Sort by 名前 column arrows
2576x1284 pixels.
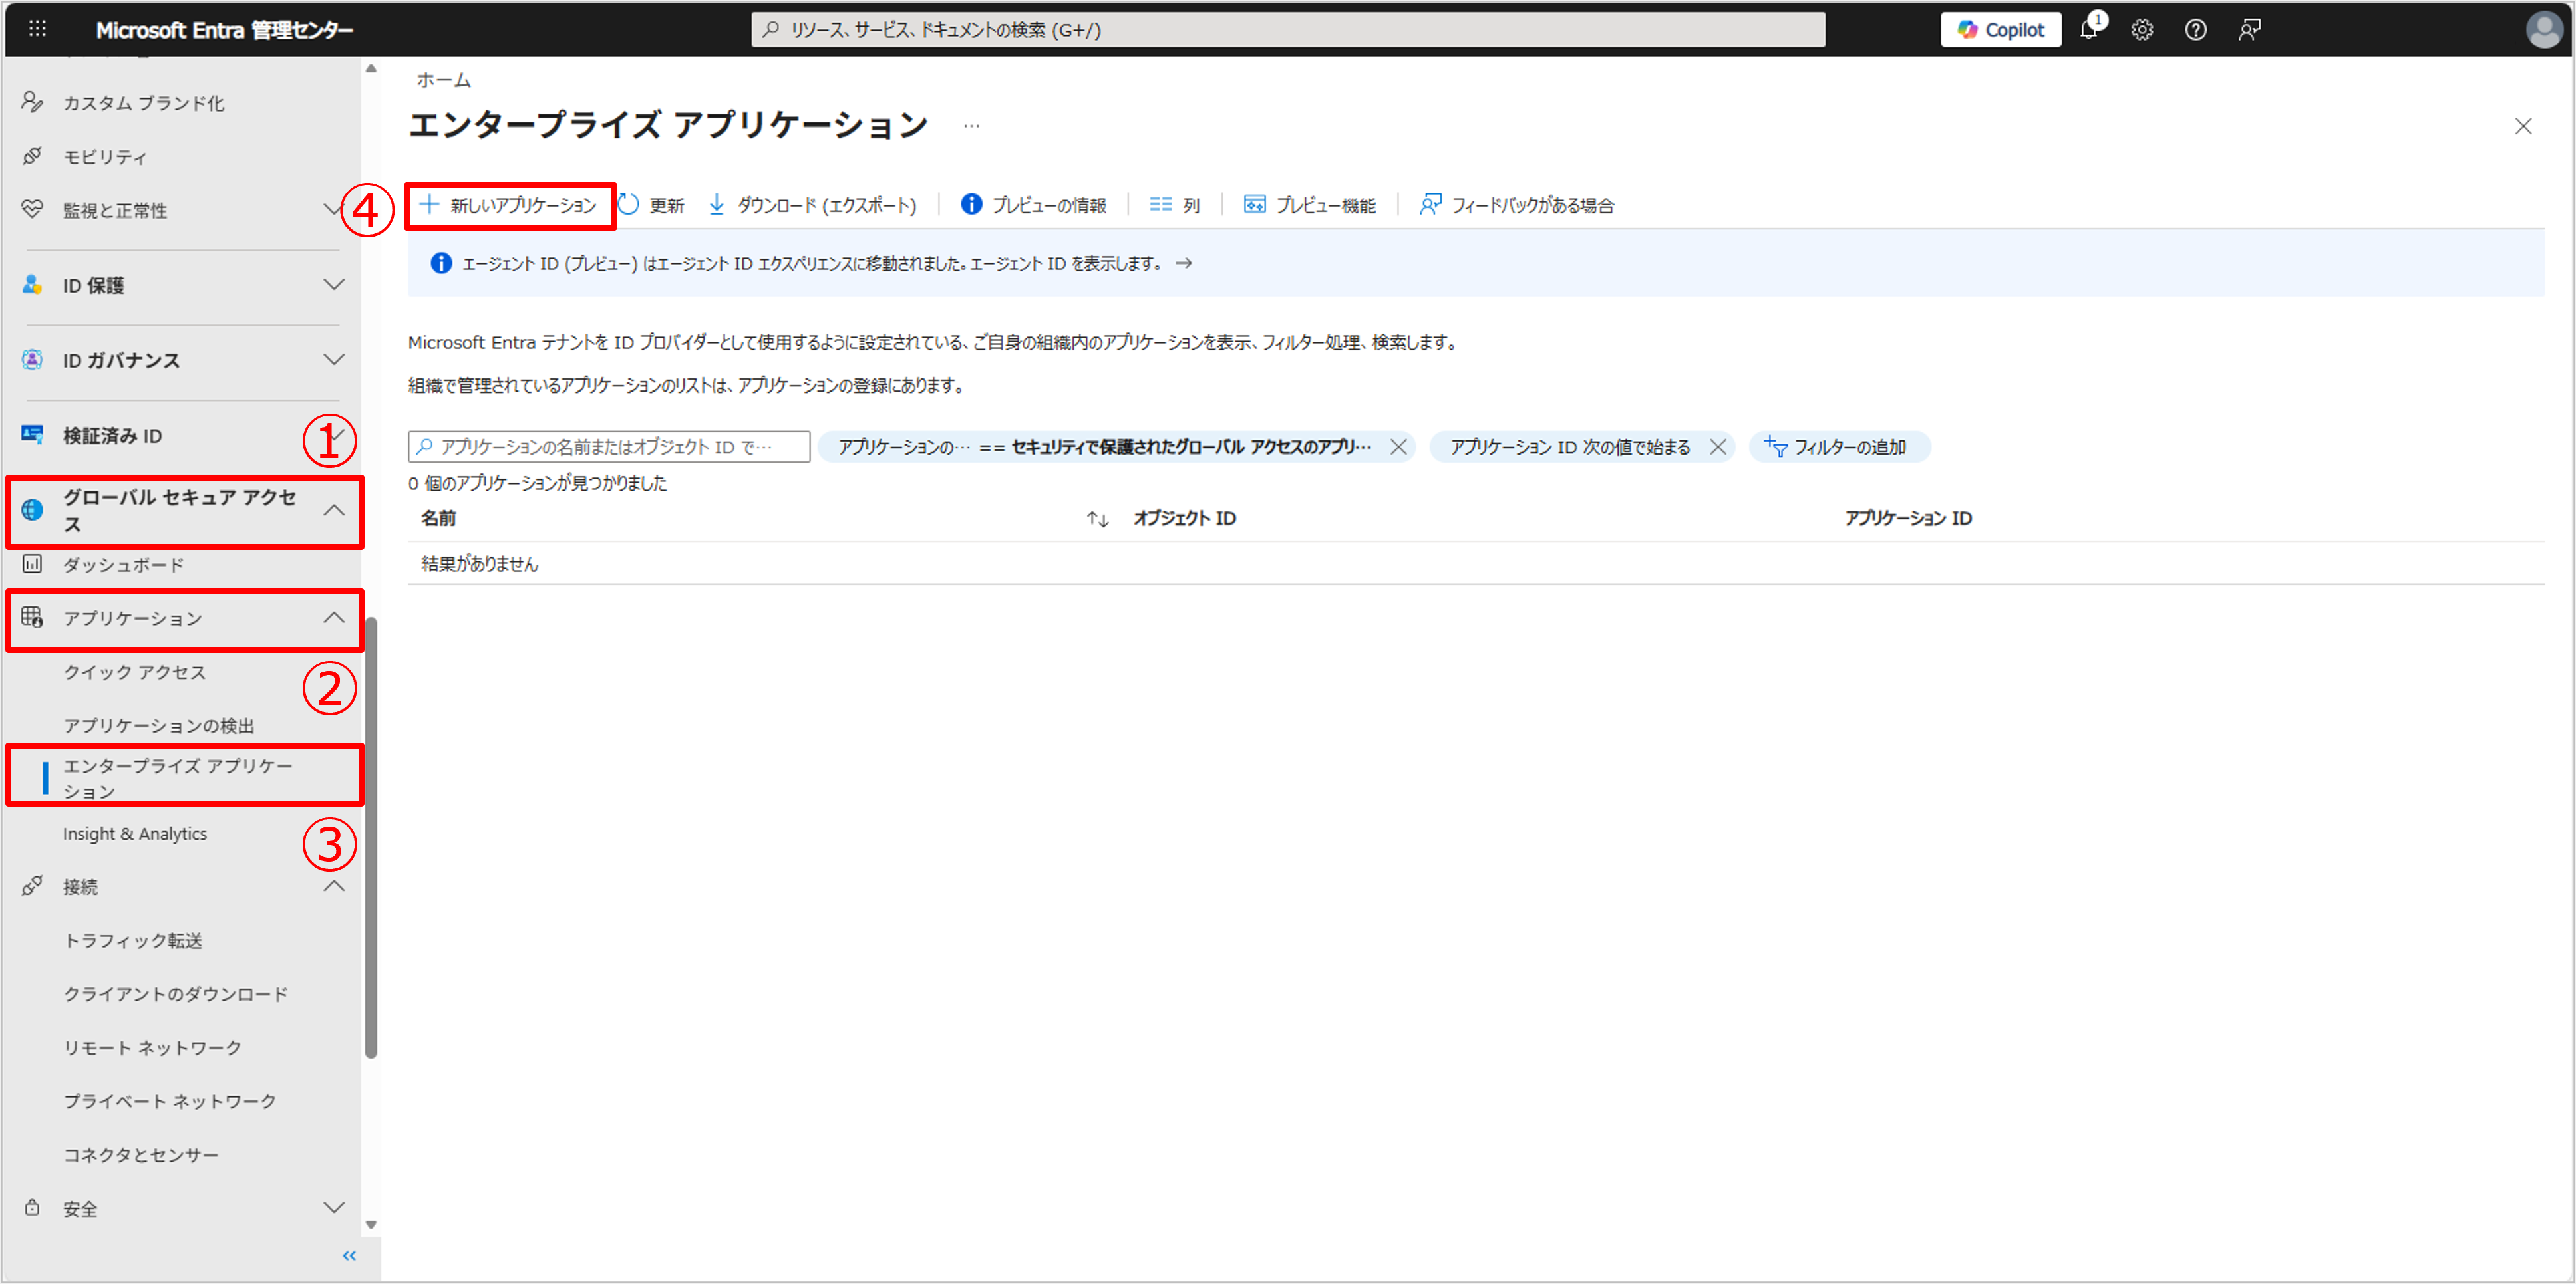pos(1097,519)
